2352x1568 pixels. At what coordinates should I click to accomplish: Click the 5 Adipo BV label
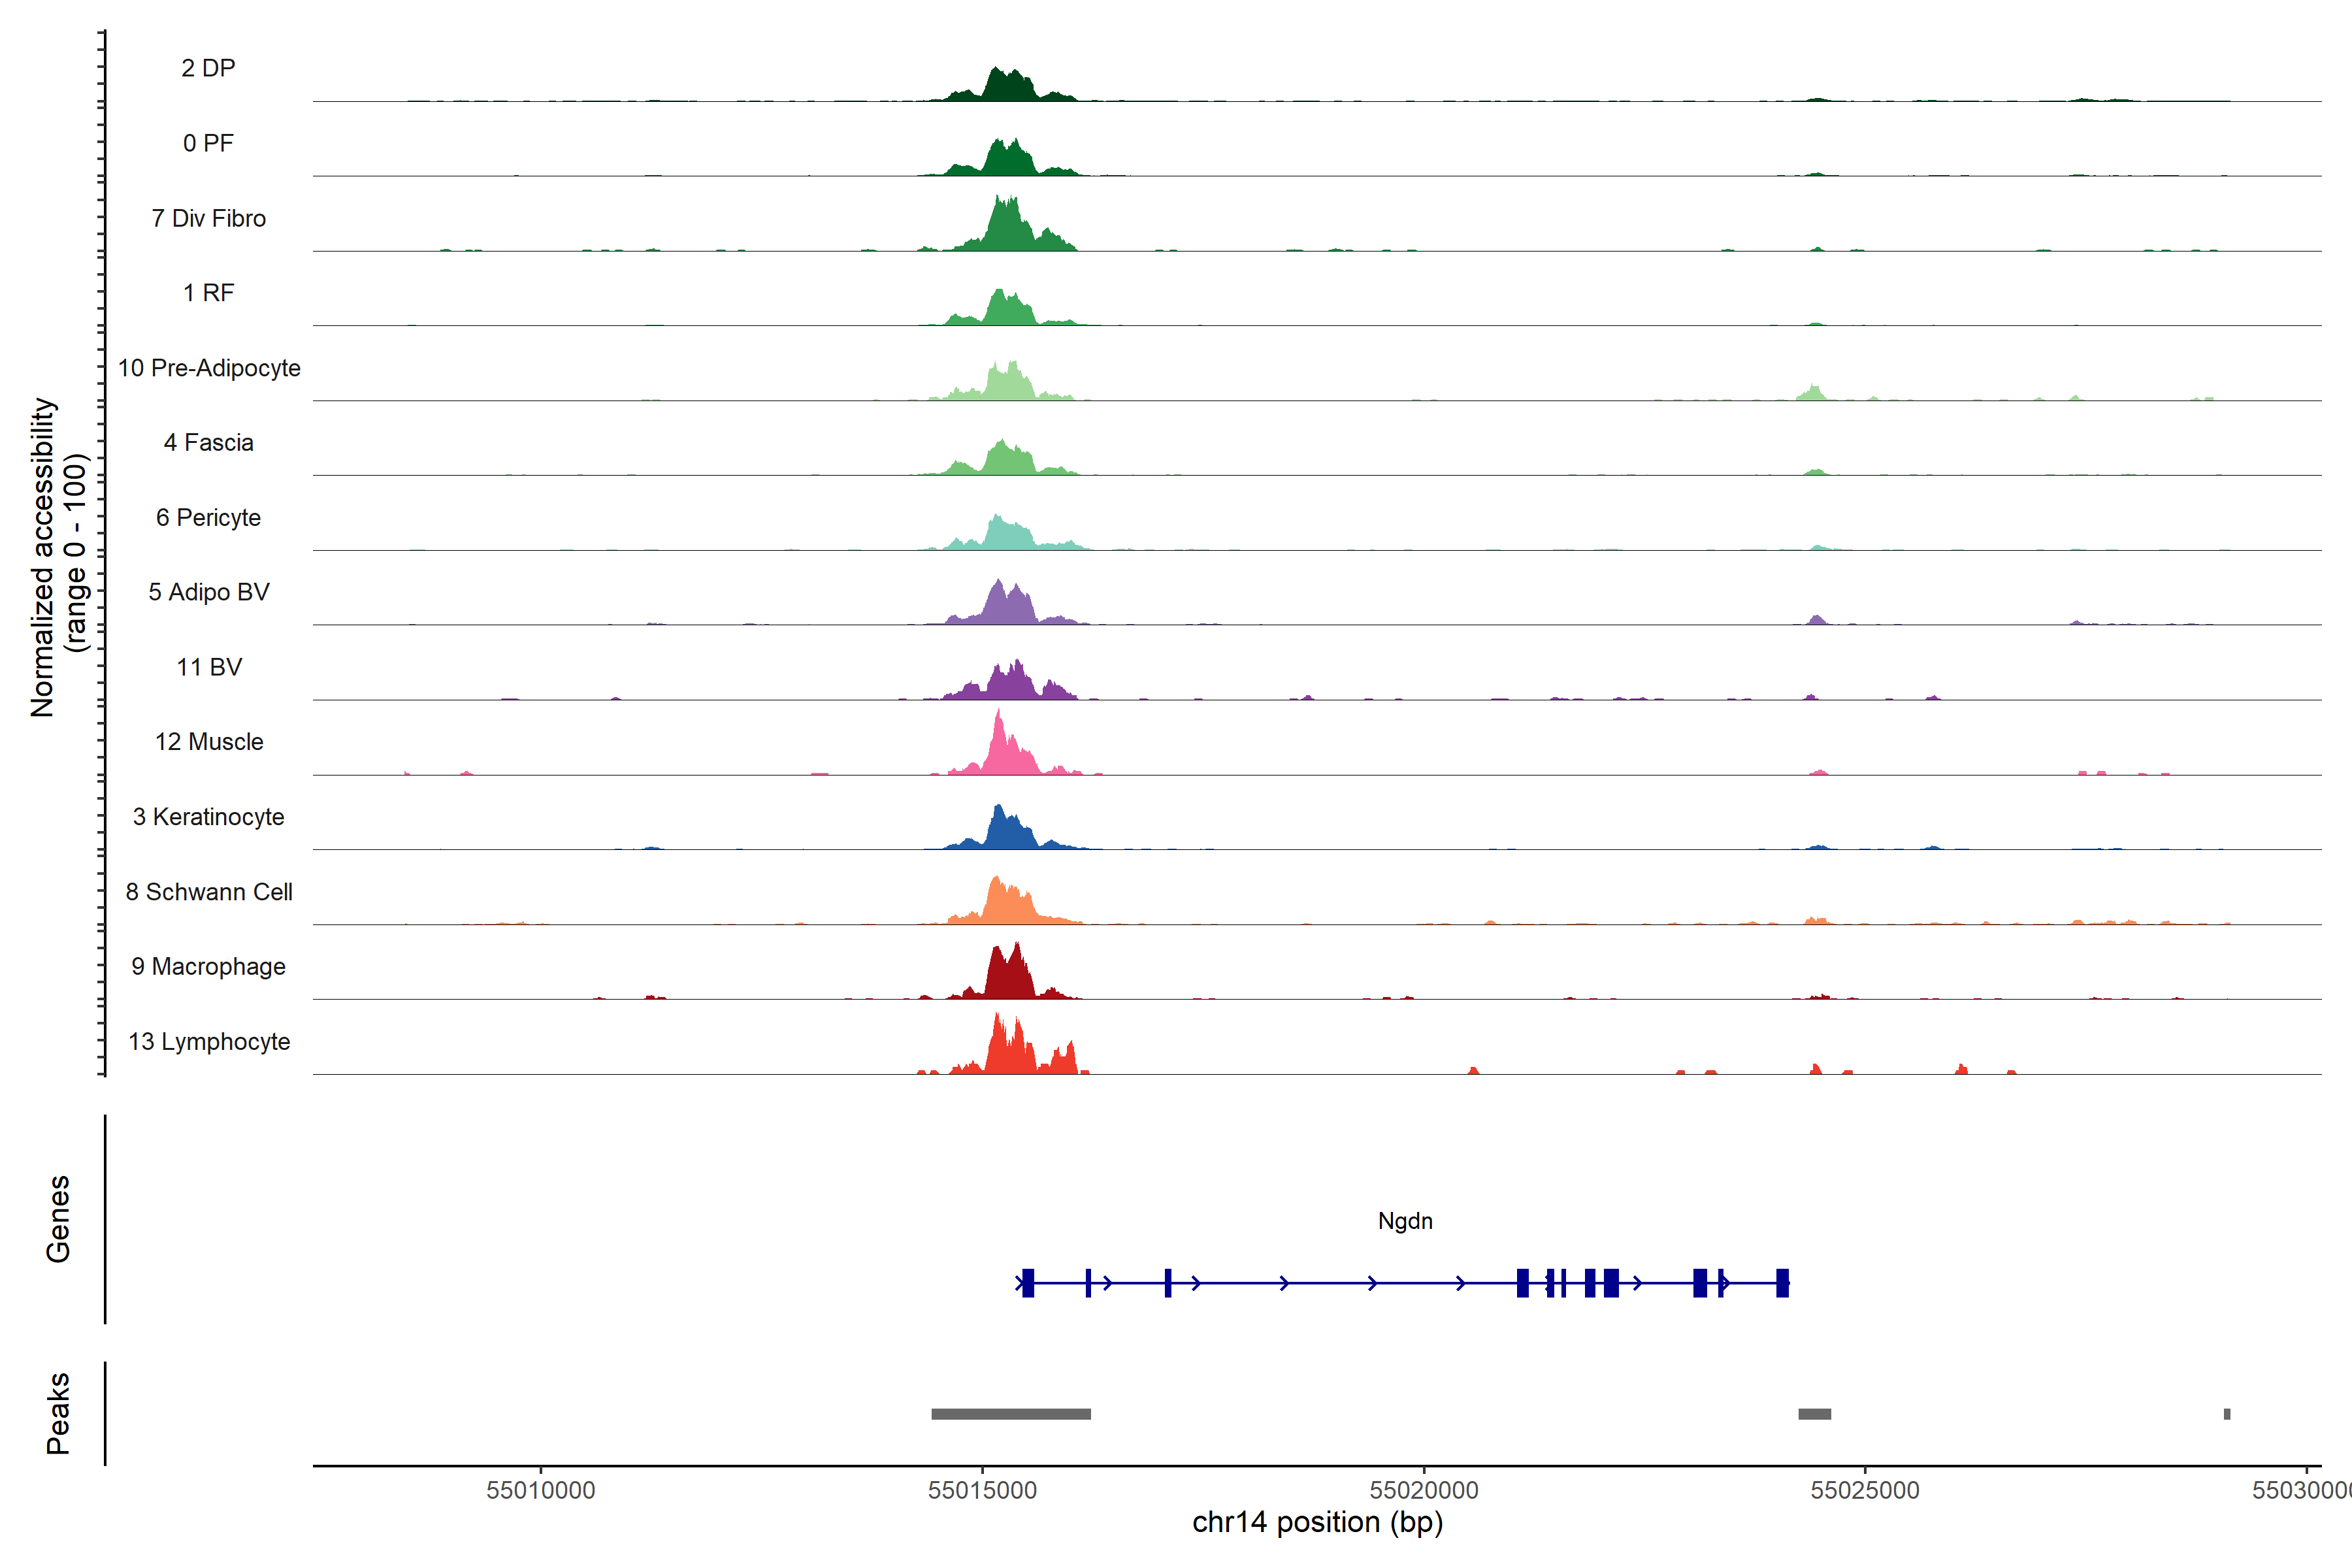click(x=209, y=592)
